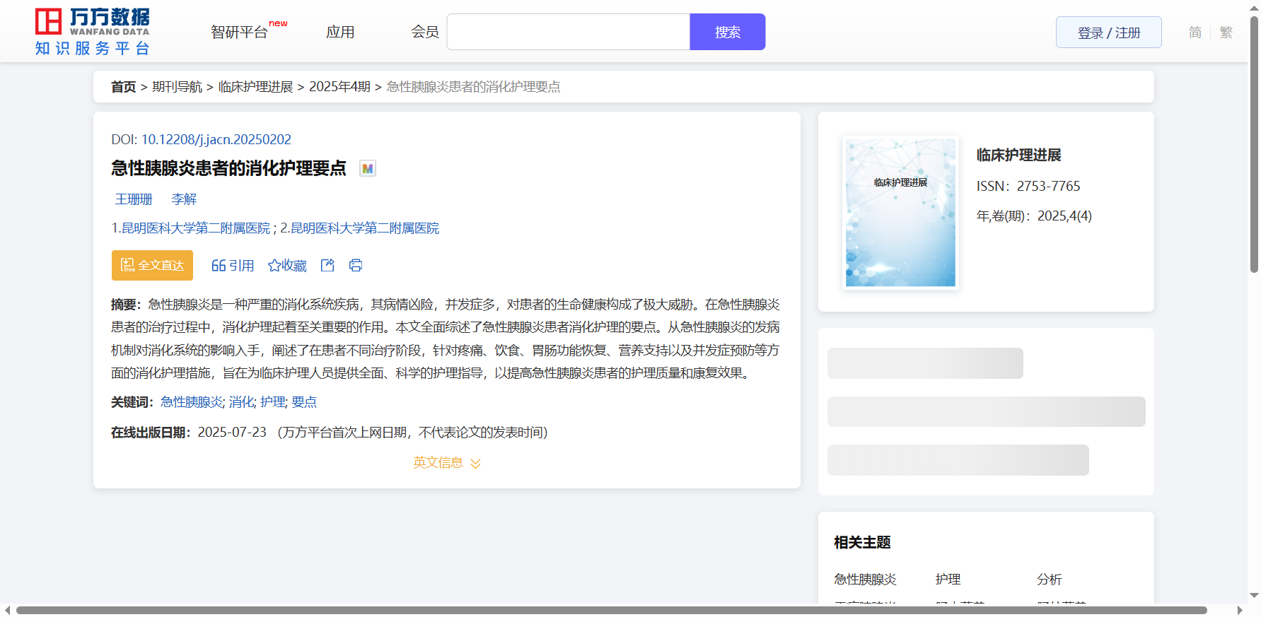Click the search input field
Screen dimensions: 1261x617
pyautogui.click(x=569, y=32)
